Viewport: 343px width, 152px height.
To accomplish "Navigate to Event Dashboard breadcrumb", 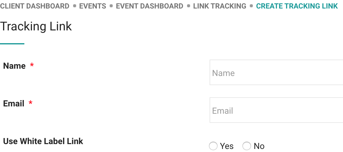I will pos(150,6).
